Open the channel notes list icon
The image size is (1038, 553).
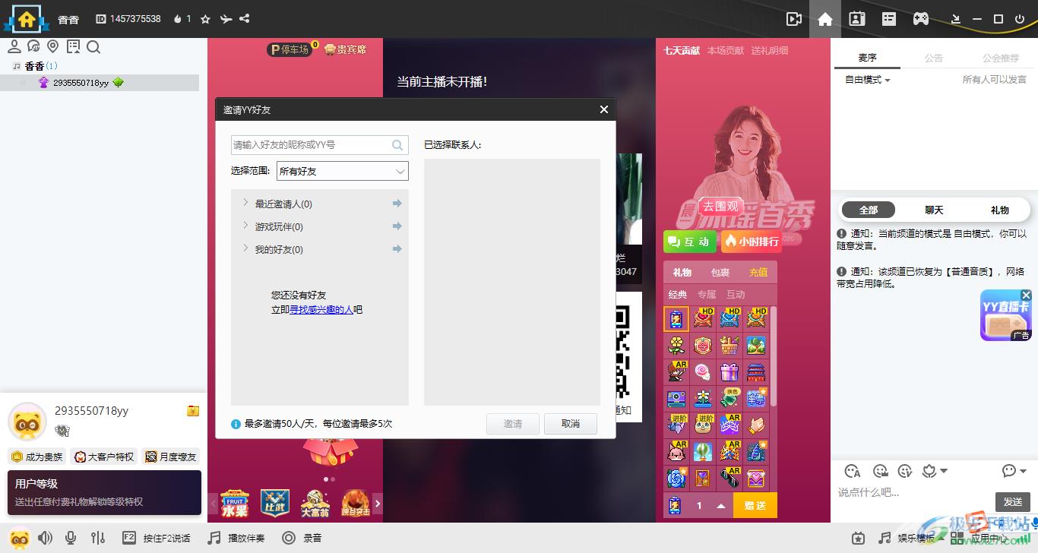point(73,47)
